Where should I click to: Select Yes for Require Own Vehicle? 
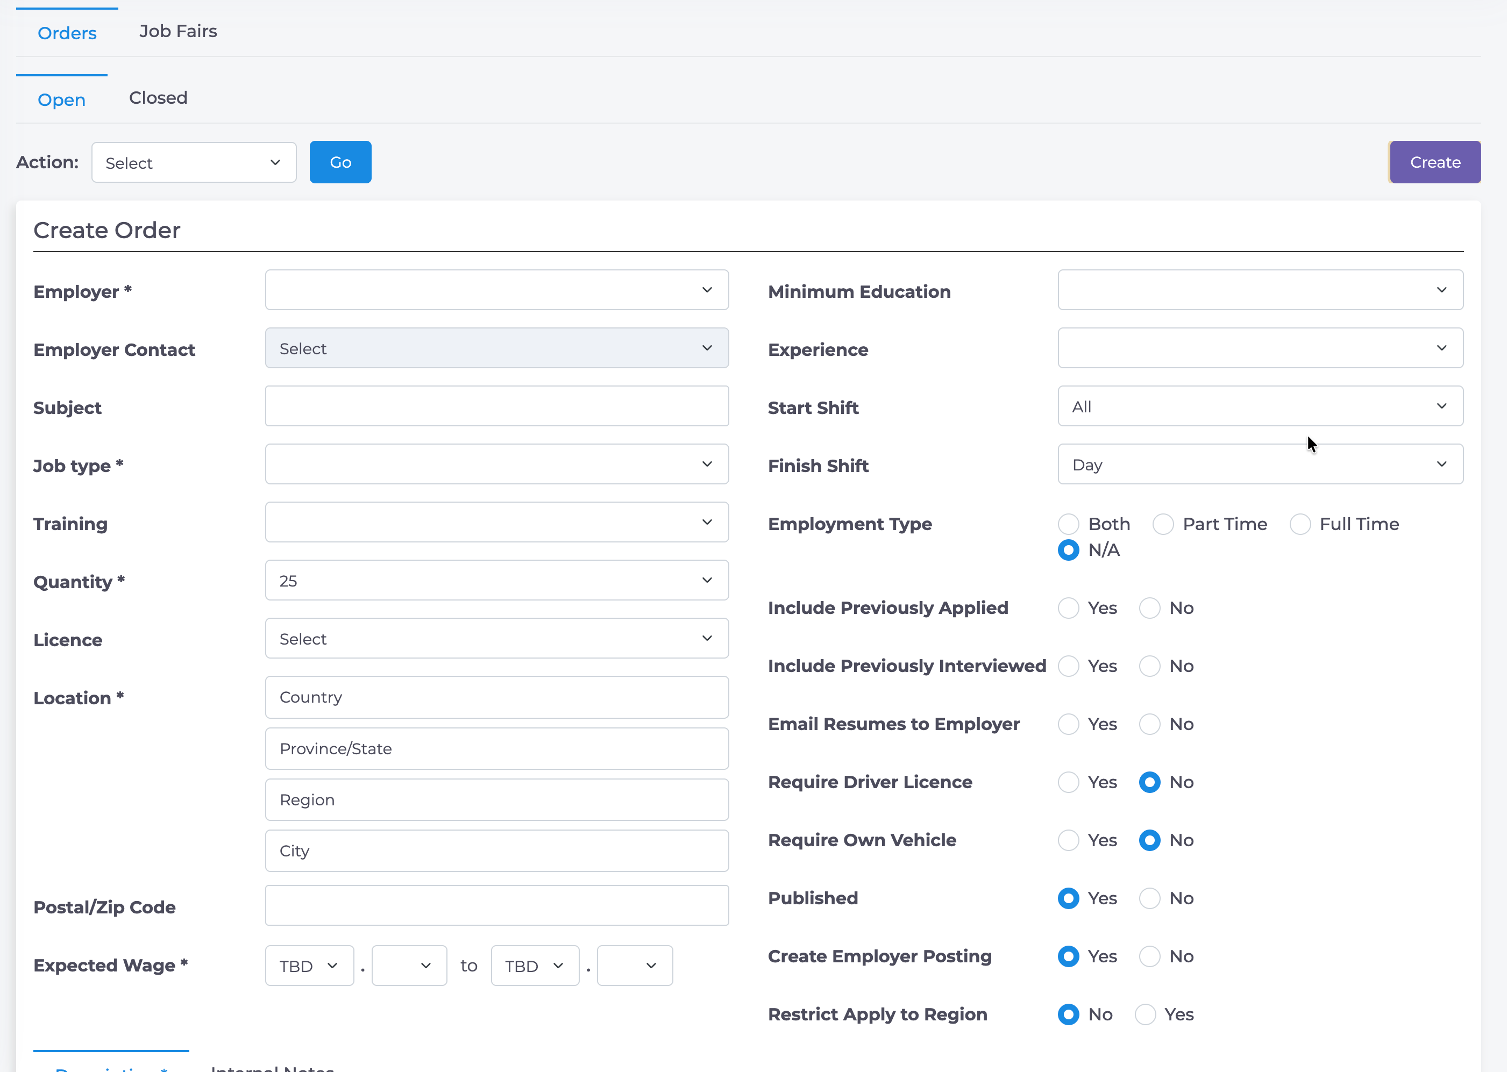coord(1069,840)
